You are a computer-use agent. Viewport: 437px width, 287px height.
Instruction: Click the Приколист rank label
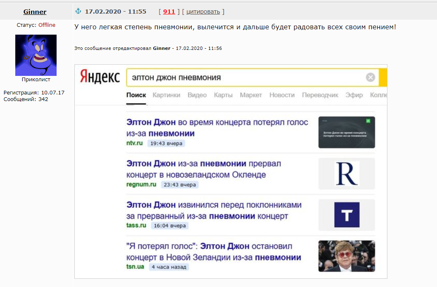36,79
